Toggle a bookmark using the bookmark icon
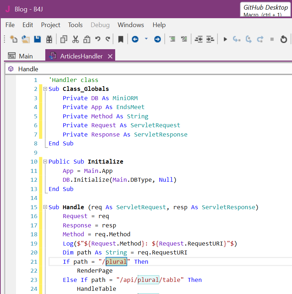The image size is (292, 294). point(121,39)
